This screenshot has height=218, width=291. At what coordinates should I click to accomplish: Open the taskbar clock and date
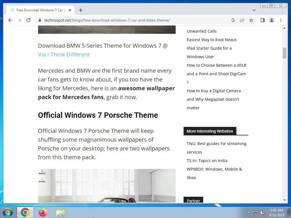point(277,213)
